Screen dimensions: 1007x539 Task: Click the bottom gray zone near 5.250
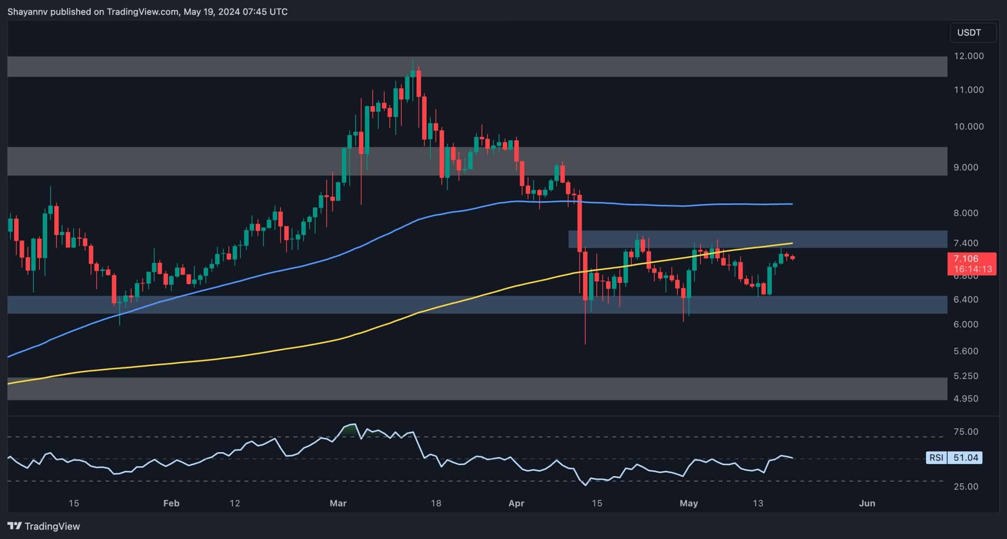[472, 389]
